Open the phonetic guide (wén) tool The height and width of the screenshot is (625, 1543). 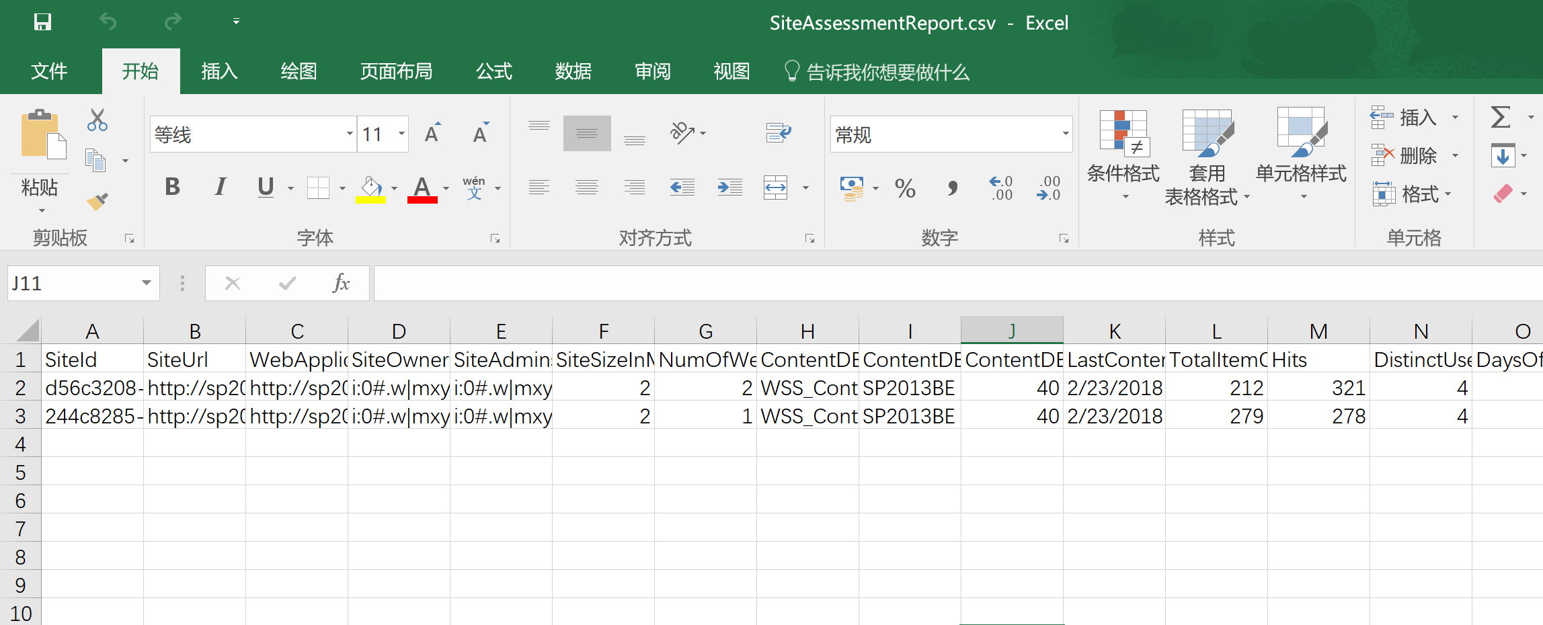point(474,187)
